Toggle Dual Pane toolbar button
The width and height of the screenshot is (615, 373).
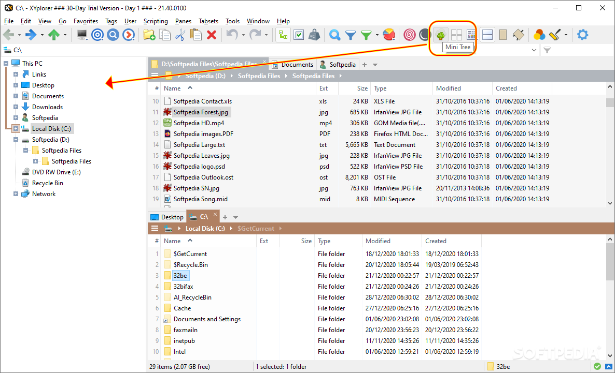(487, 35)
